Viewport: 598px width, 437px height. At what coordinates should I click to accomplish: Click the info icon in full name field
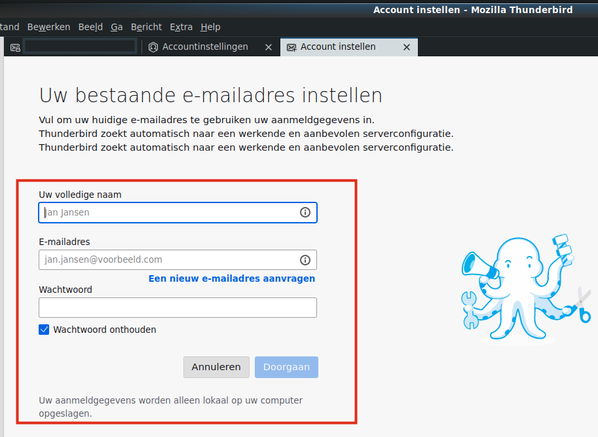[x=305, y=212]
